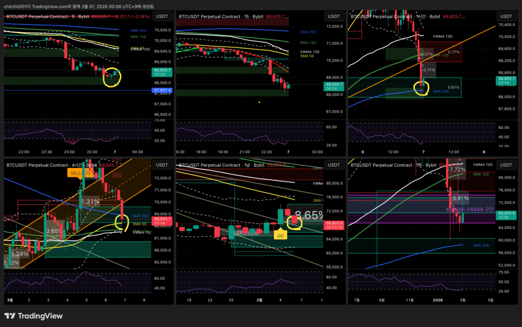The width and height of the screenshot is (522, 327).
Task: Click the yellow circle on the 1시간 chart
Action: tap(421, 88)
